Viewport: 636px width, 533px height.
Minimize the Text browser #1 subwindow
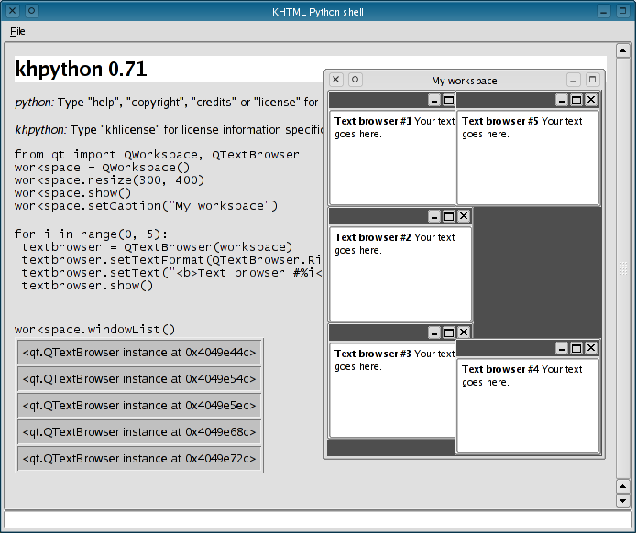click(434, 100)
